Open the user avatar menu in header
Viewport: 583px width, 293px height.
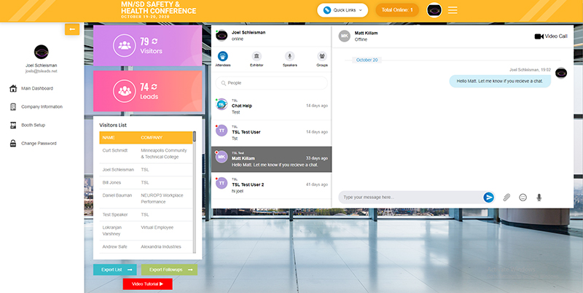[434, 10]
